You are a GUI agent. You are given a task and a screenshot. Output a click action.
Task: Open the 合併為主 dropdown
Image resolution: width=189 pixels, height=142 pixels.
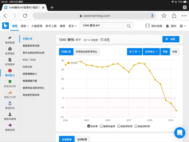point(151,52)
